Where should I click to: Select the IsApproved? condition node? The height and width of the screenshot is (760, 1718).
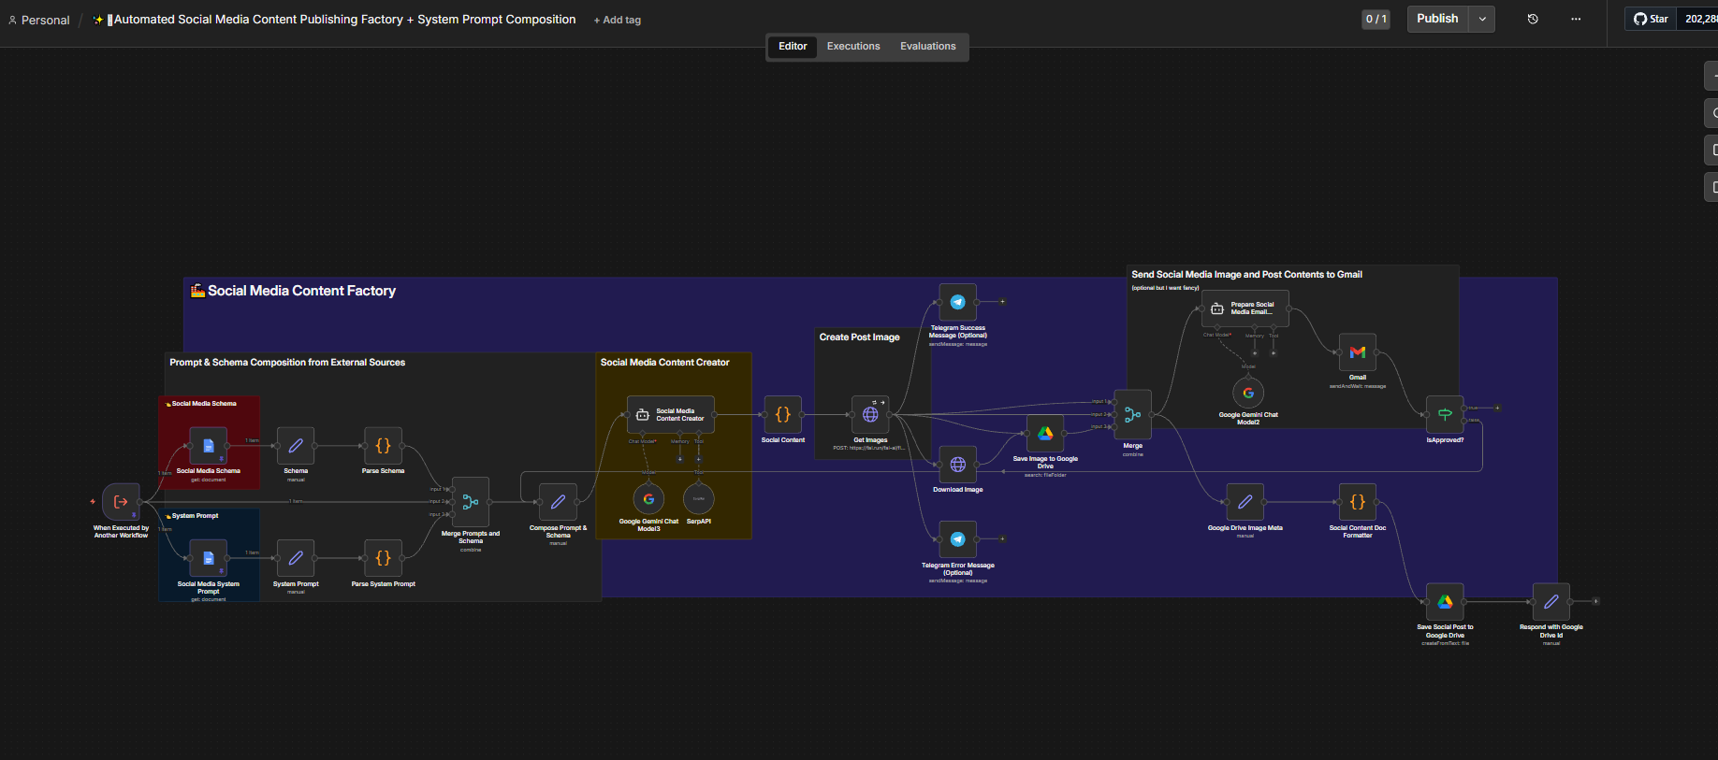point(1445,414)
